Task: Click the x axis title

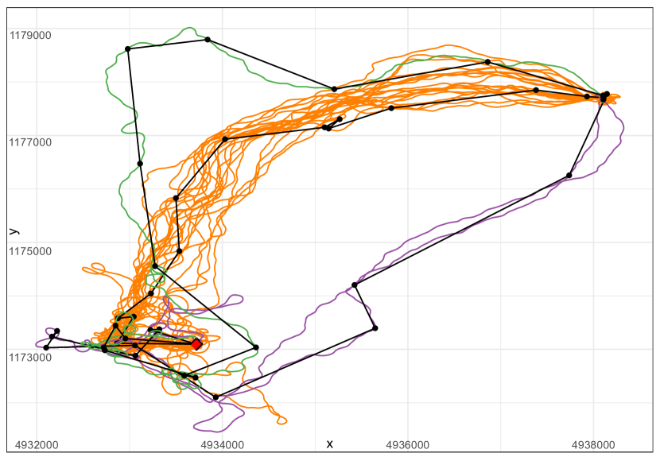Action: [329, 444]
